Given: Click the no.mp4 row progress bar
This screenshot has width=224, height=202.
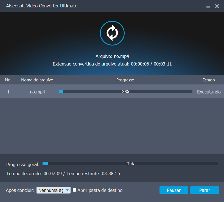Looking at the screenshot, I should [125, 92].
